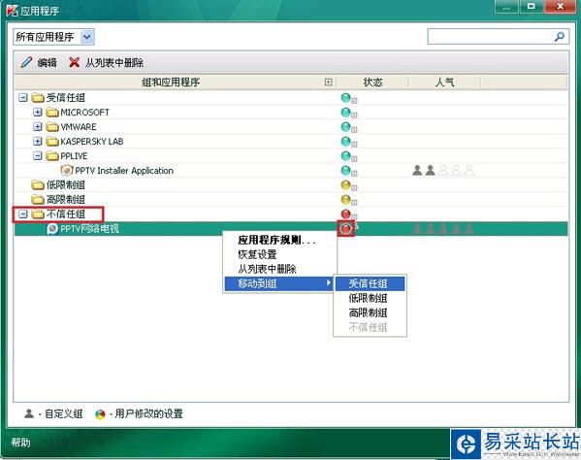Click the MICROSOFT folder icon

52,113
